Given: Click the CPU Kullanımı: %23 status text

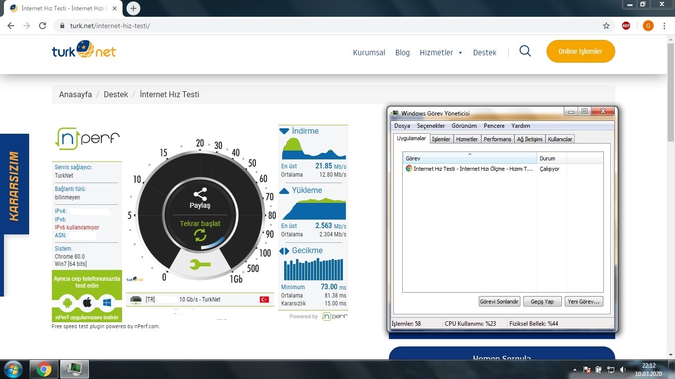Looking at the screenshot, I should (470, 324).
